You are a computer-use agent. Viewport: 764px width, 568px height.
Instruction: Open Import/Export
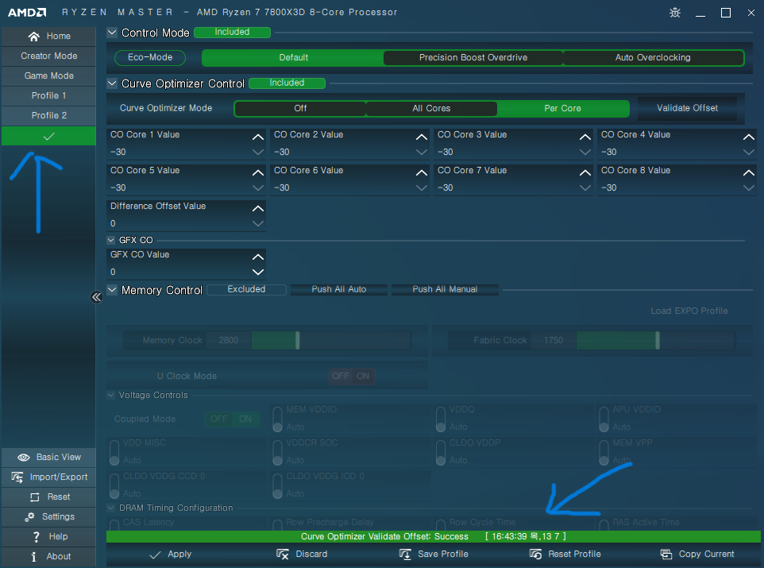pos(48,477)
